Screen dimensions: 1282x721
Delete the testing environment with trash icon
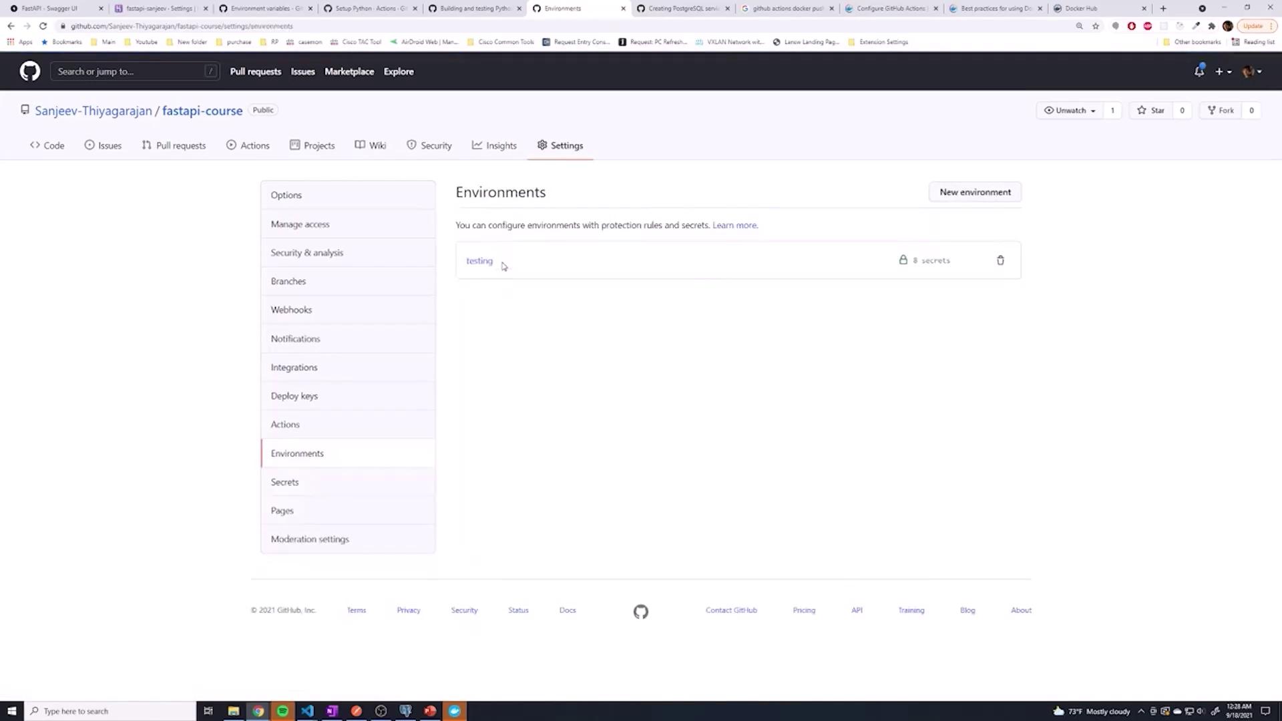[x=1000, y=260]
